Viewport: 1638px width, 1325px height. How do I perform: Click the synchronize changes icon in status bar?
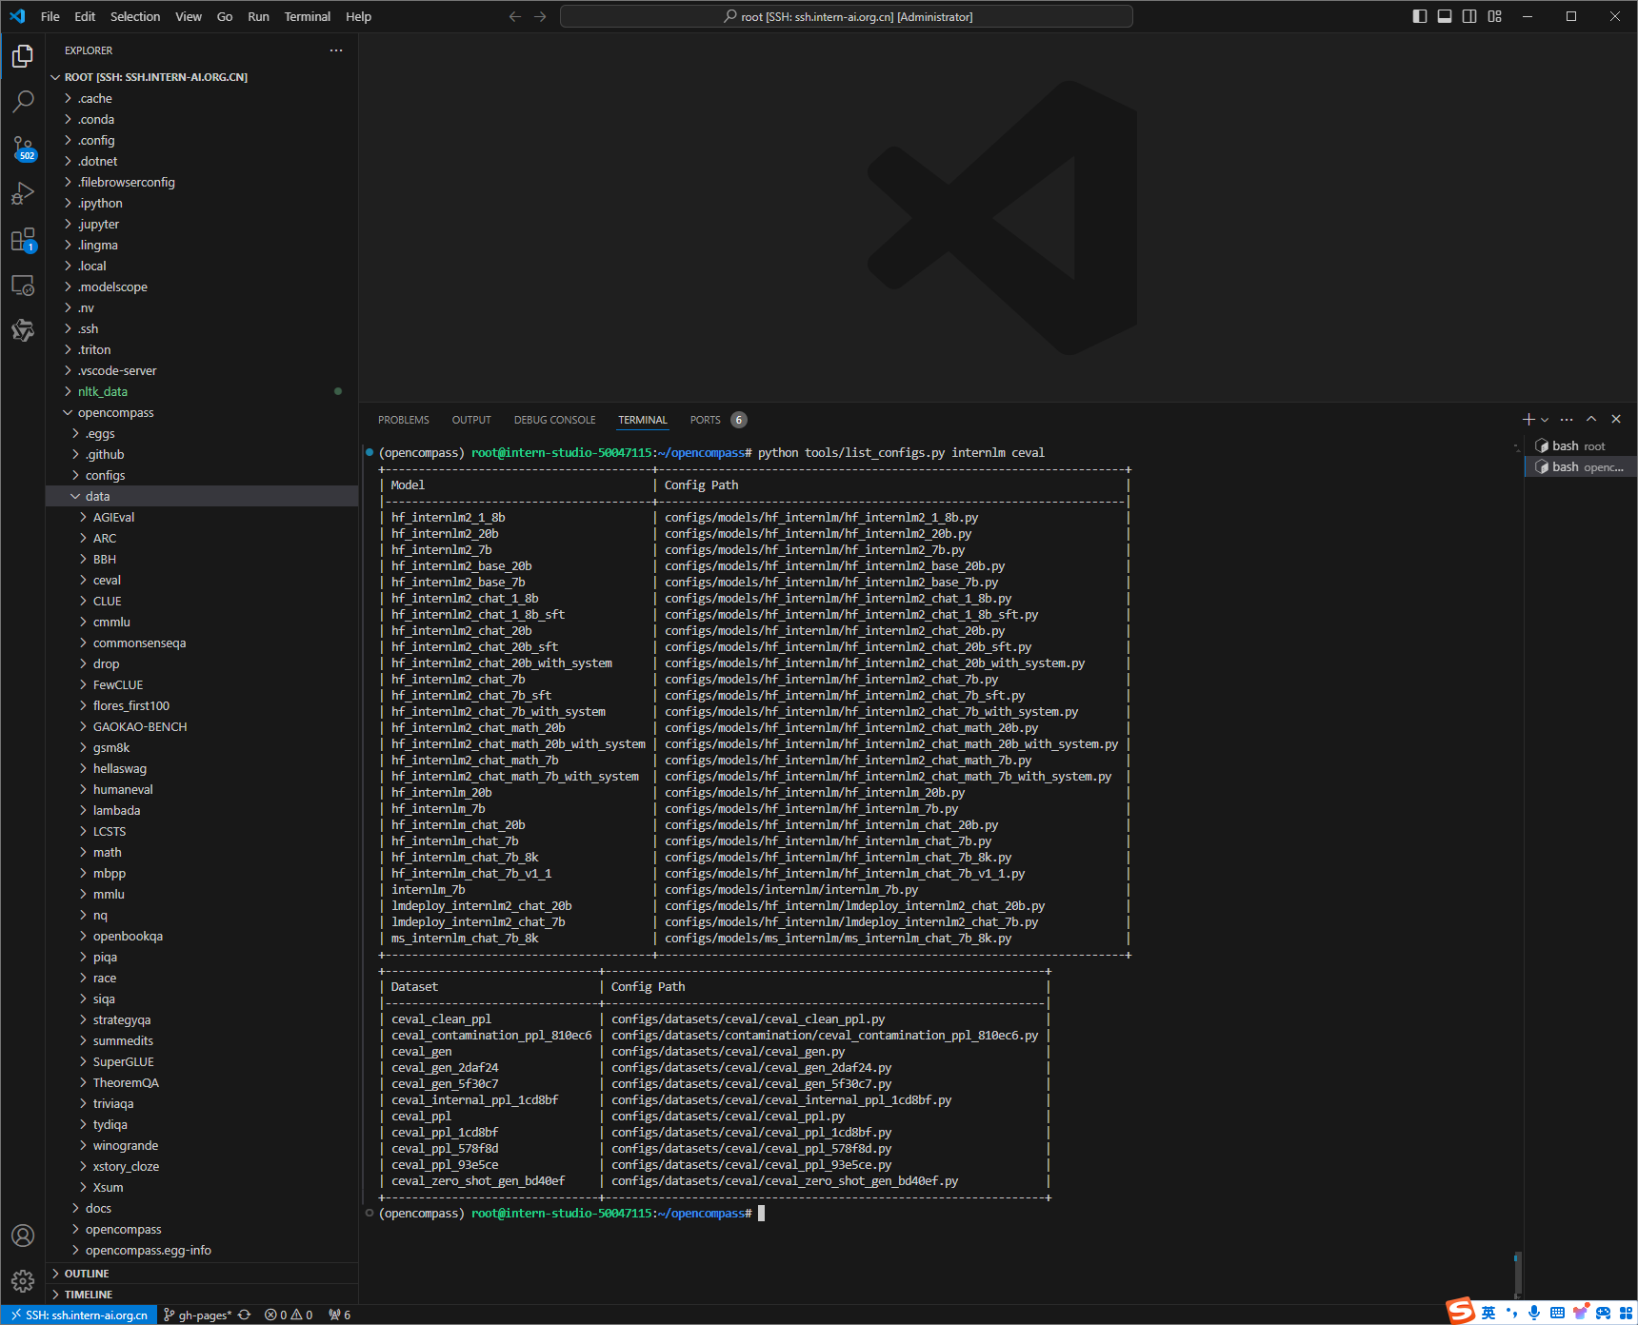[x=245, y=1315]
